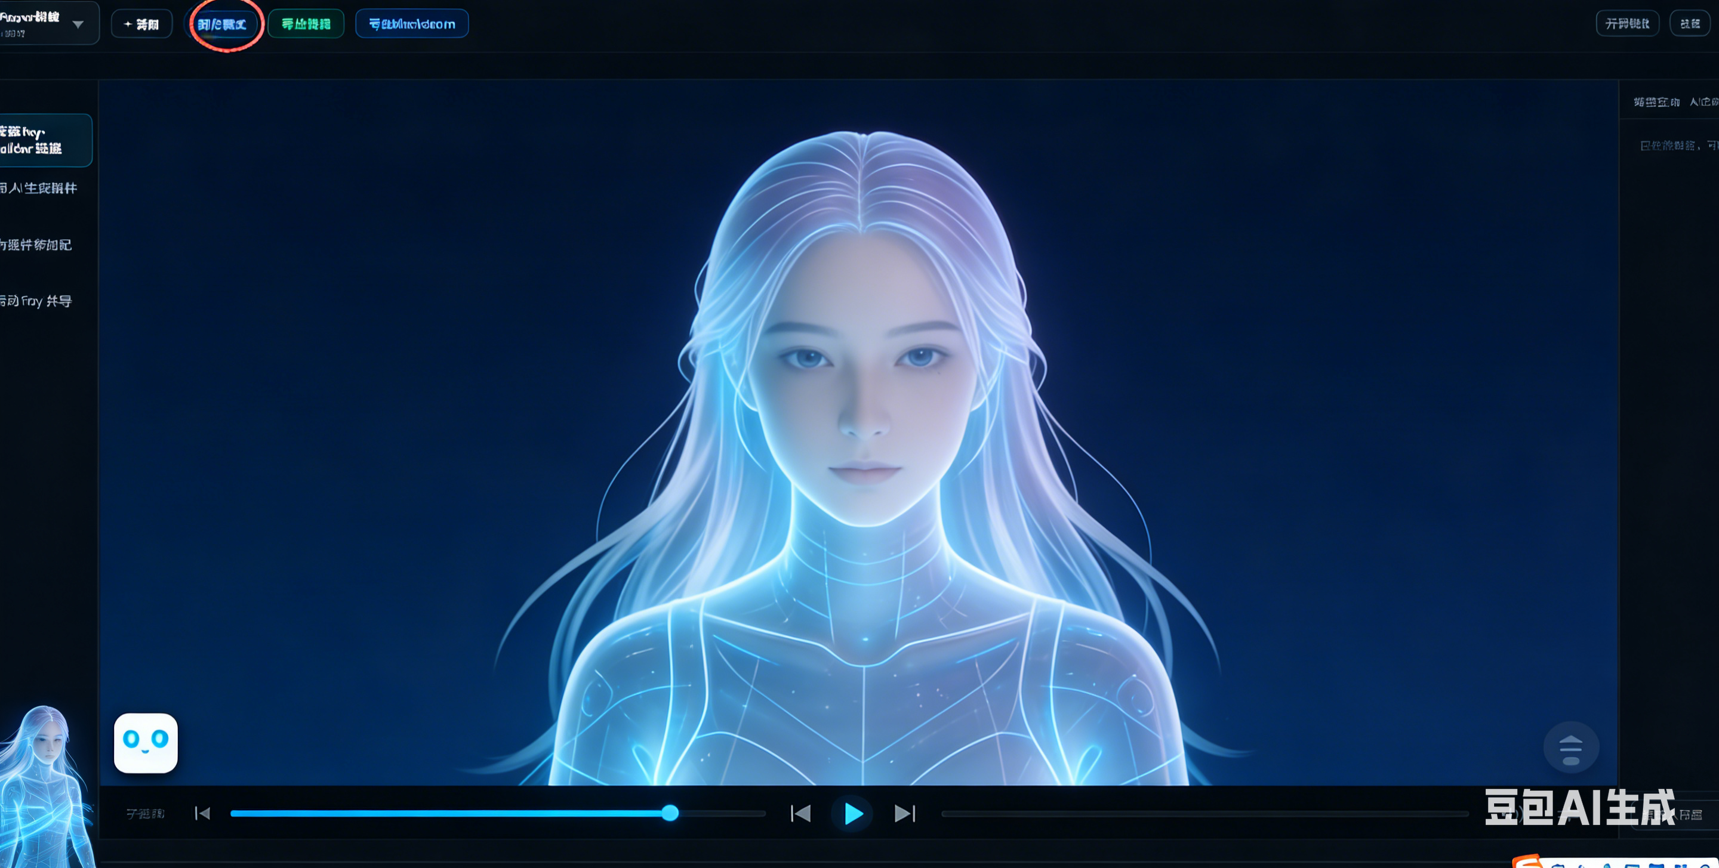Switch to the first tab in right panel
Image resolution: width=1719 pixels, height=868 pixels.
[x=1656, y=102]
